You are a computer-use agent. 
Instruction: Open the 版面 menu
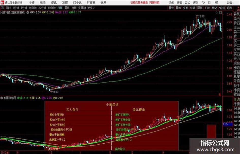179,3
